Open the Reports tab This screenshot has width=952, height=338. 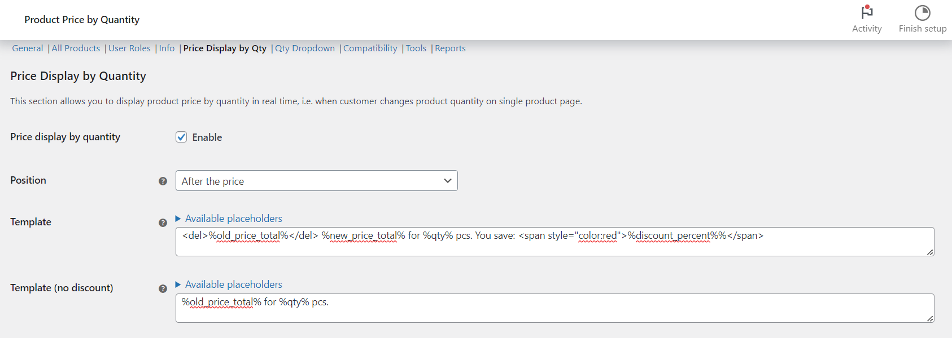[450, 48]
